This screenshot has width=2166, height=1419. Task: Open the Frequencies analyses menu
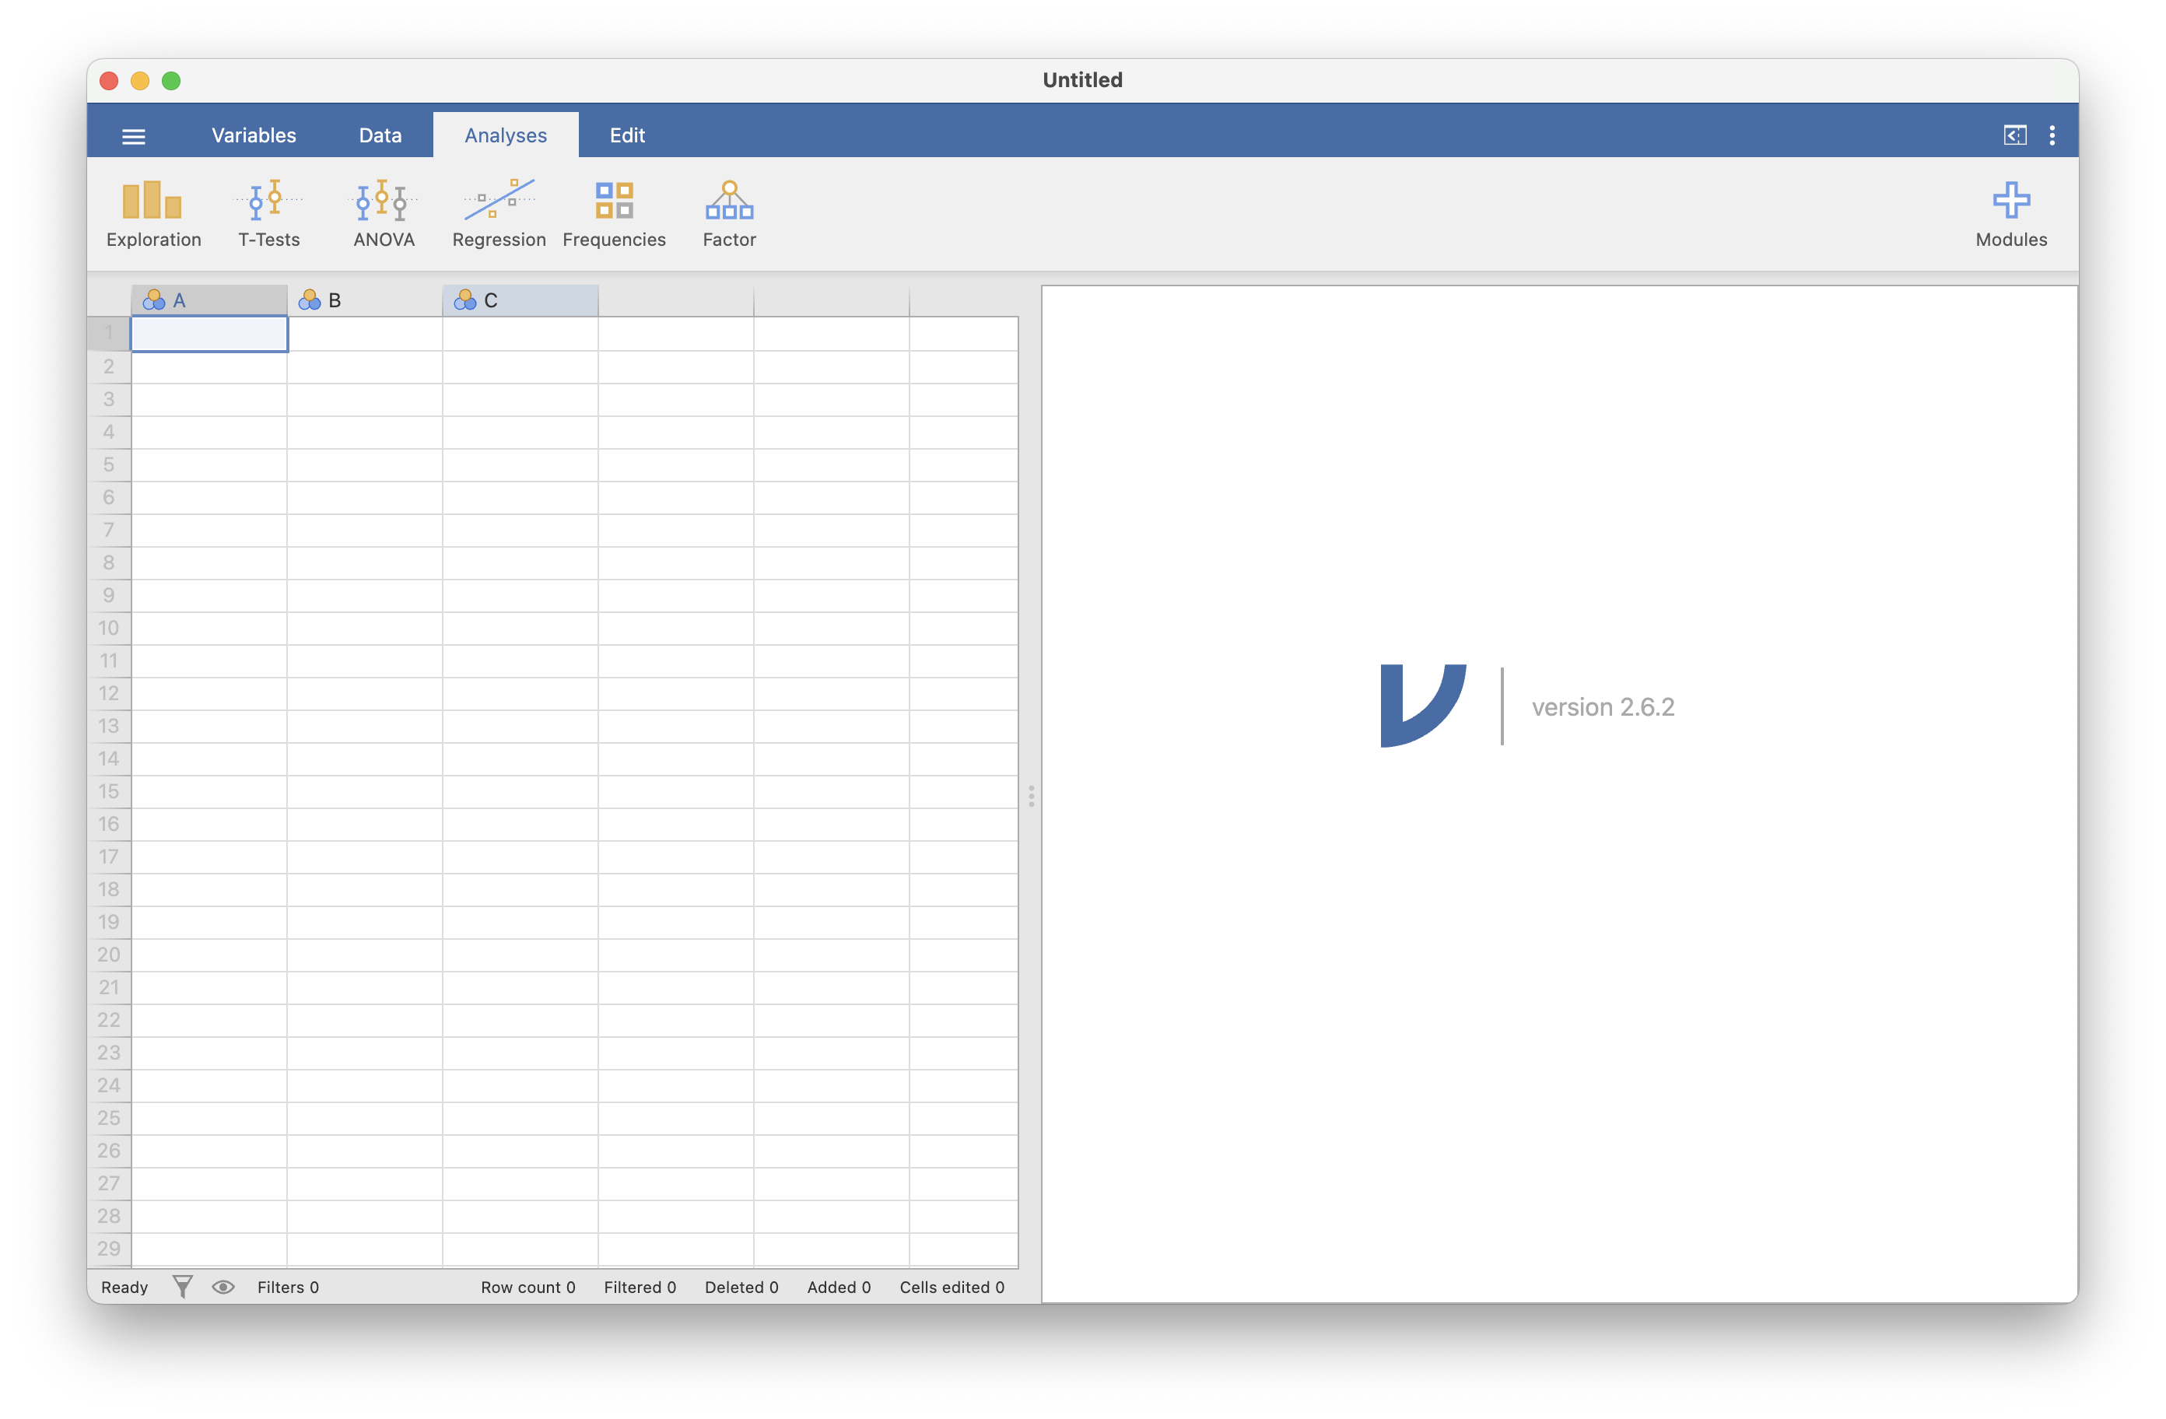coord(615,214)
